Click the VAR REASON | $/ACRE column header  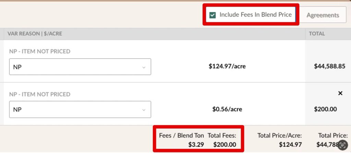[35, 34]
